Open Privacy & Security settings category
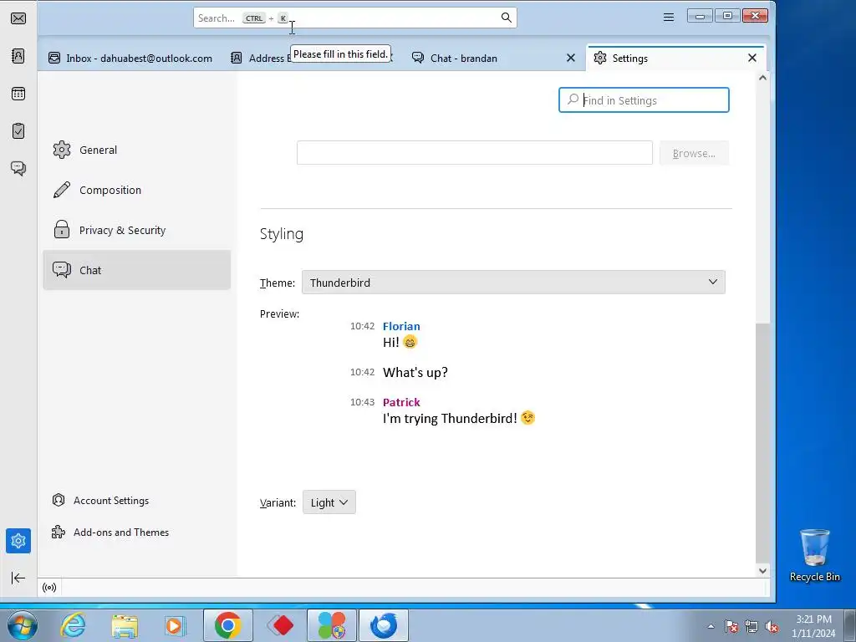The width and height of the screenshot is (856, 642). pyautogui.click(x=136, y=231)
